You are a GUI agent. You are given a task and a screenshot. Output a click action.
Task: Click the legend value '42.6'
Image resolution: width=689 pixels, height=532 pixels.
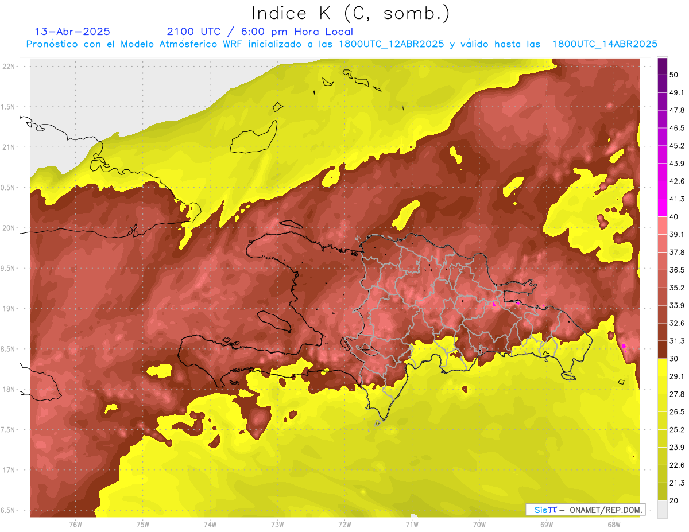[x=677, y=181]
